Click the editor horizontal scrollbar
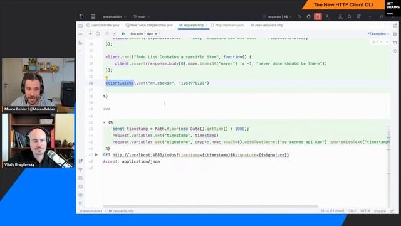Image resolution: width=401 pixels, height=226 pixels. (x=211, y=206)
